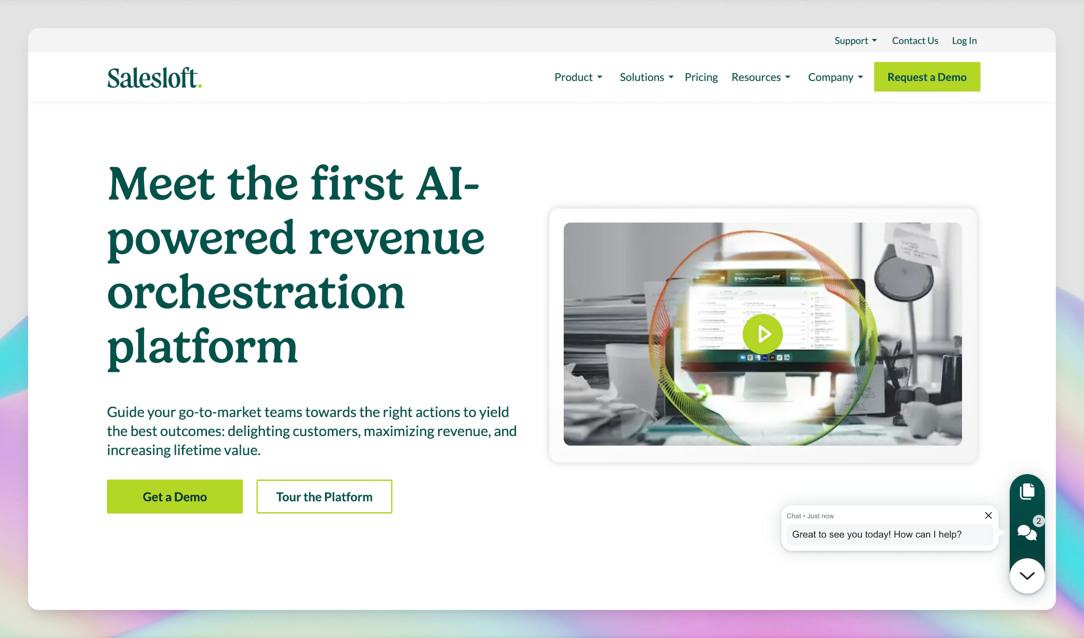This screenshot has width=1084, height=638.
Task: Open the Pricing page
Action: 701,77
